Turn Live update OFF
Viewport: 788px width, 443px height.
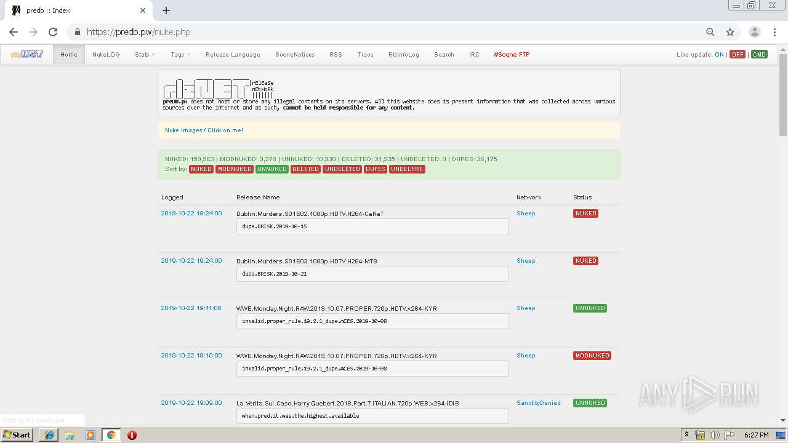pos(738,55)
